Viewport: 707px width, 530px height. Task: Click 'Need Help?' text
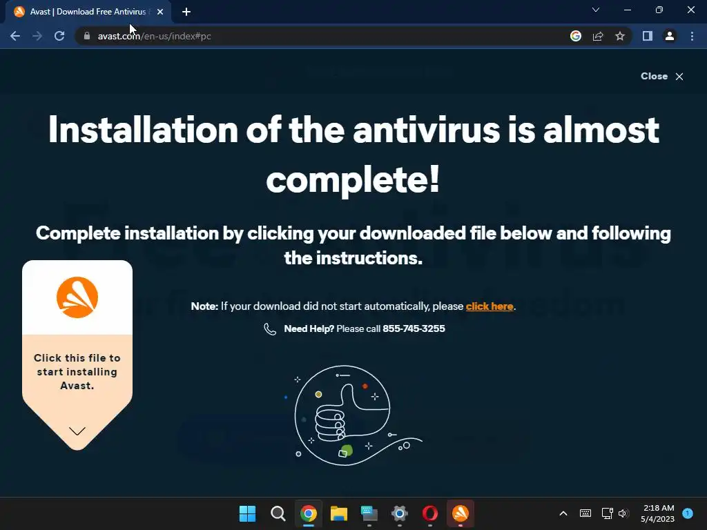point(309,329)
